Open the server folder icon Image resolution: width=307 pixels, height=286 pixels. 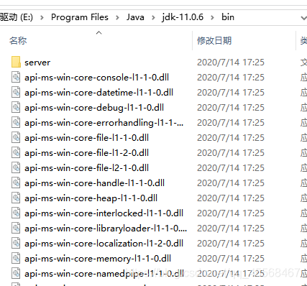coord(16,63)
